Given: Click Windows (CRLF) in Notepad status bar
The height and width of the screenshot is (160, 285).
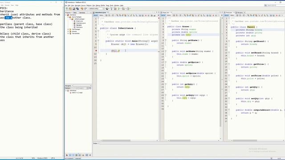Looking at the screenshot, I should [x=42, y=158].
